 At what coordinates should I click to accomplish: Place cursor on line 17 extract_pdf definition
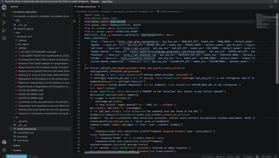pos(135,68)
